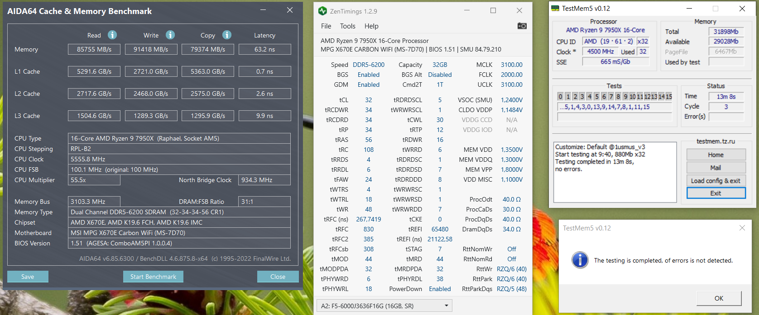Click the Total memory field 31898Mb

tap(726, 32)
